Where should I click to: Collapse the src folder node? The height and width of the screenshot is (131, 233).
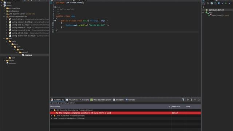tap(4, 39)
